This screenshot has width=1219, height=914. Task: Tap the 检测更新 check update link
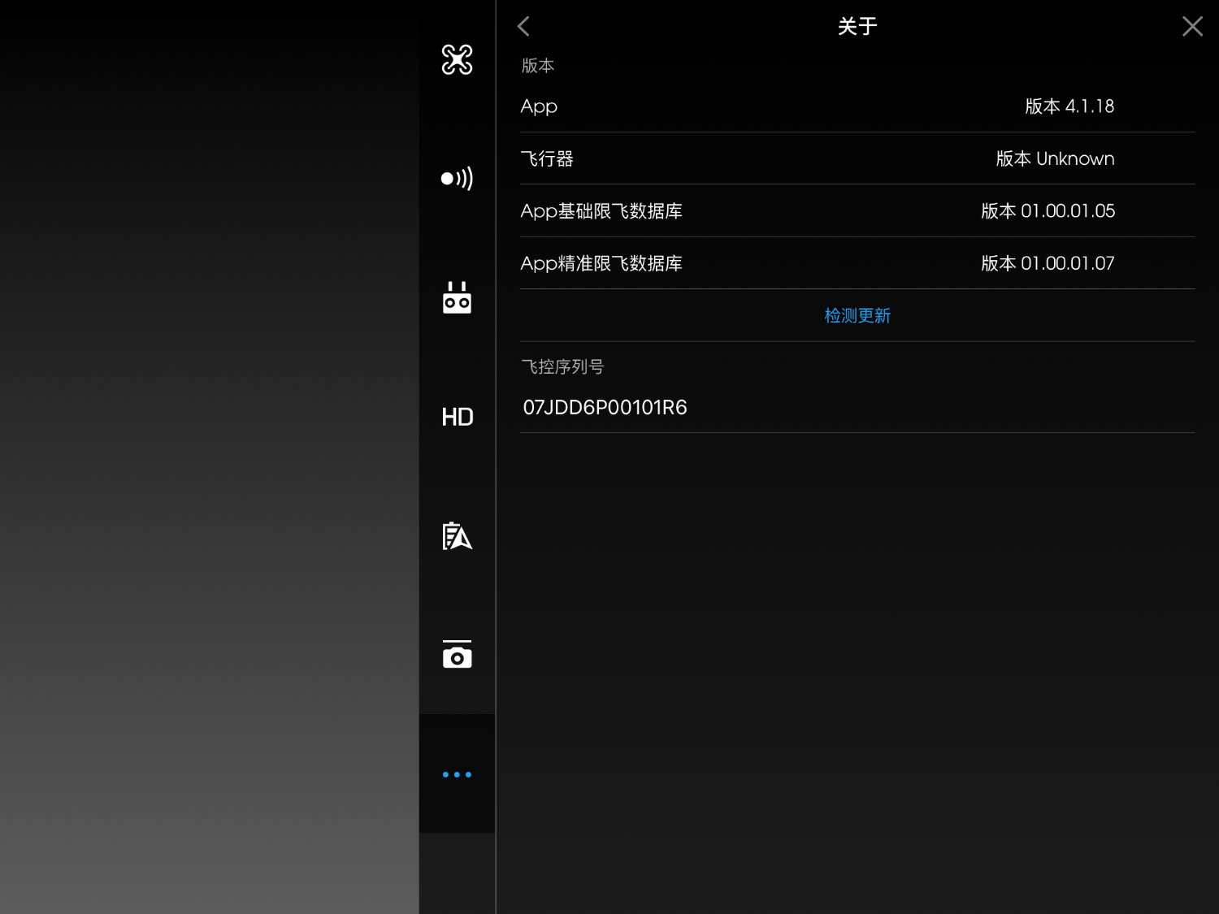[857, 315]
